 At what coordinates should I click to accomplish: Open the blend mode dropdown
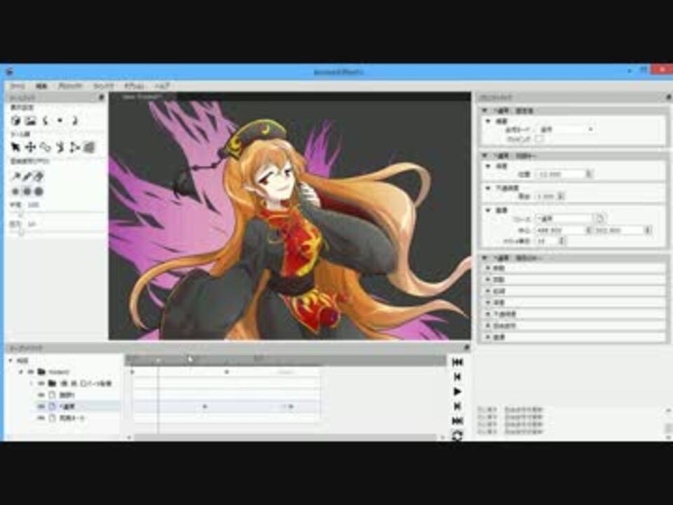click(565, 129)
